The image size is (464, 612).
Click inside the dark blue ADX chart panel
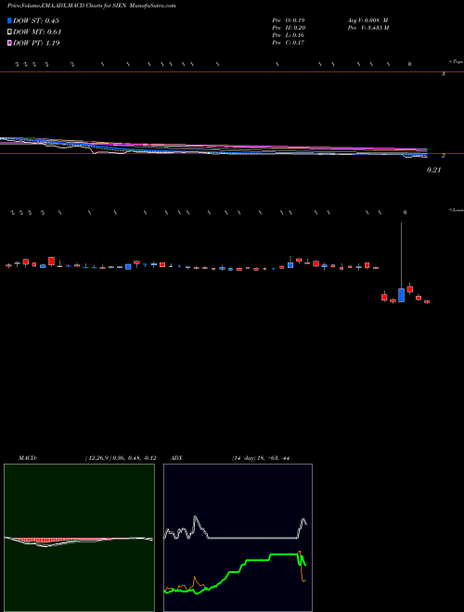[x=238, y=538]
